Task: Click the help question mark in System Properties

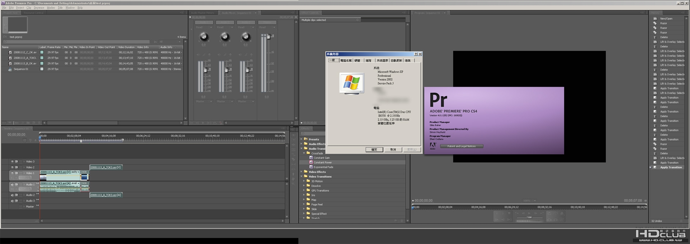Action: 416,54
